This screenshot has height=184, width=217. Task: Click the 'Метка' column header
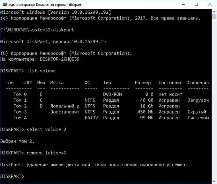coord(57,83)
